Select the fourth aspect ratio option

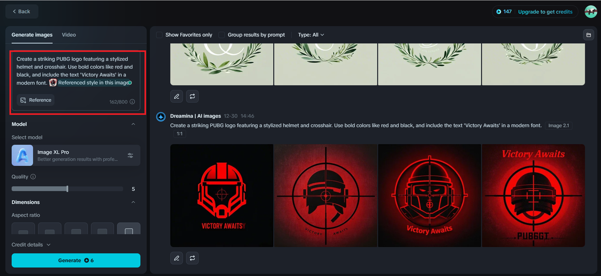coord(102,229)
